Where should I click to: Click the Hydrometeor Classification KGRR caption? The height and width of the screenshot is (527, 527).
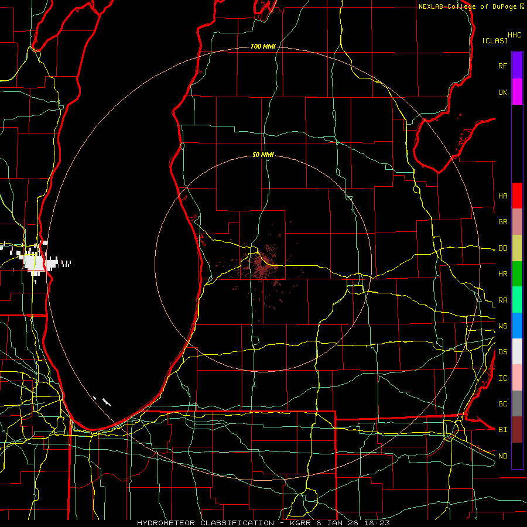tap(263, 523)
